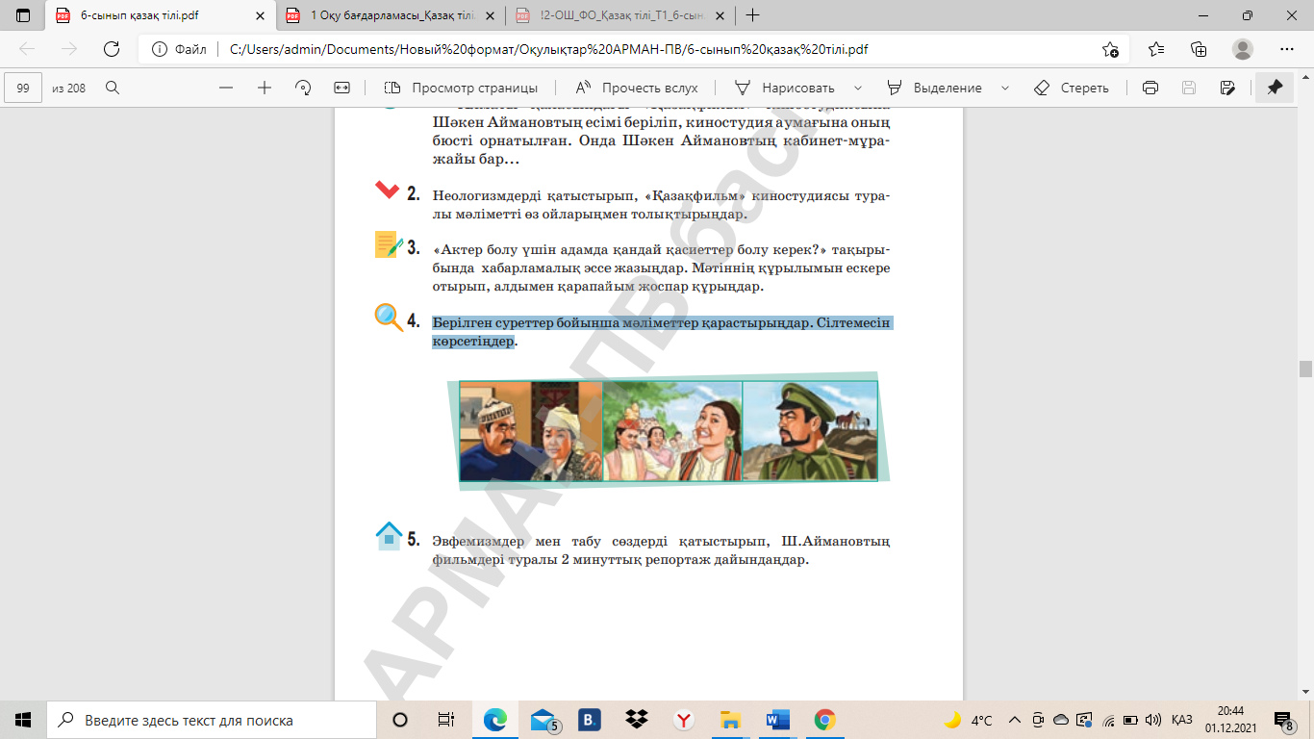The height and width of the screenshot is (739, 1314).
Task: Switch to Microsoft Word on the taskbar
Action: (777, 720)
